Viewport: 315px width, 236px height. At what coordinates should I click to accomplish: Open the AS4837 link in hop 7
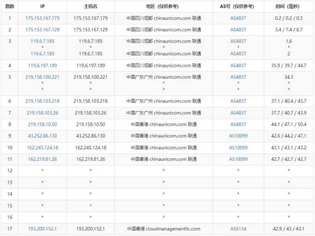pos(238,113)
